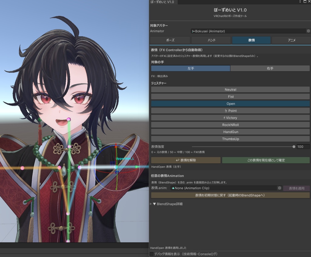The height and width of the screenshot is (257, 311).
Task: Click the UpperArm_L bone gizmo center
Action: click(x=117, y=167)
